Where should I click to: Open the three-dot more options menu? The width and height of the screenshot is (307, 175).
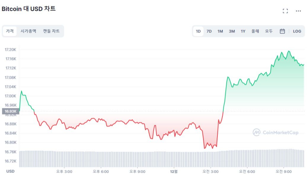[x=298, y=11]
